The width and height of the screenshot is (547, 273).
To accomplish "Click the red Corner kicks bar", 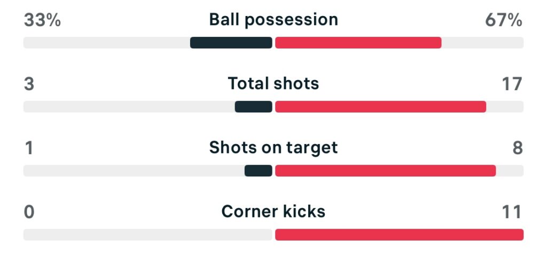I will pos(399,235).
